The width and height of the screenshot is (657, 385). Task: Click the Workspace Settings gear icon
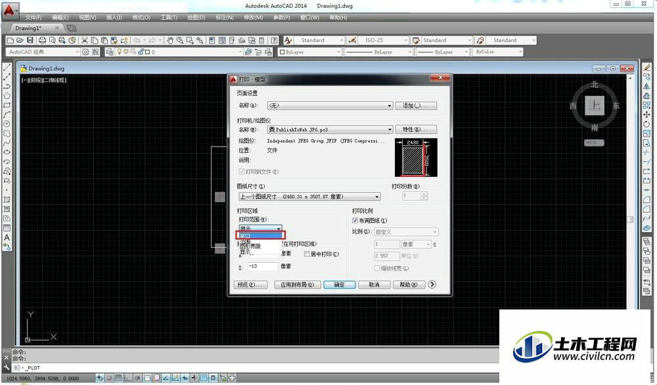point(86,52)
